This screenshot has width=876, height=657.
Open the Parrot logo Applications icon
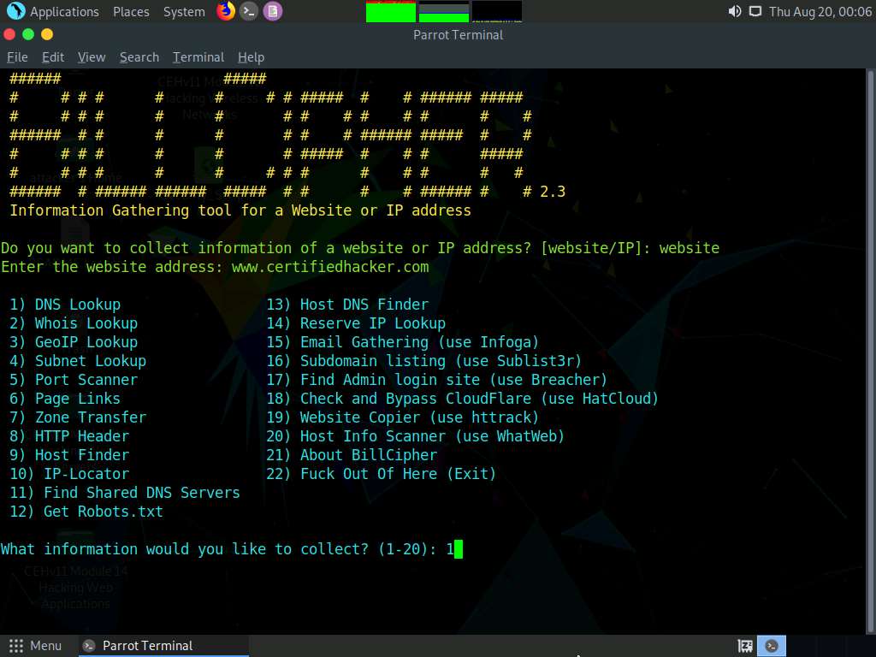click(x=15, y=10)
